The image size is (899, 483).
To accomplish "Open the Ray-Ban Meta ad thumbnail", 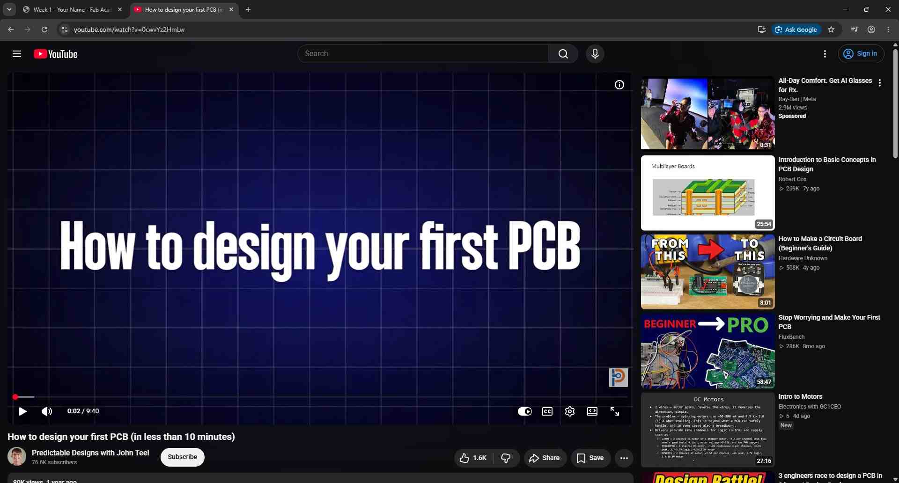I will pyautogui.click(x=708, y=114).
